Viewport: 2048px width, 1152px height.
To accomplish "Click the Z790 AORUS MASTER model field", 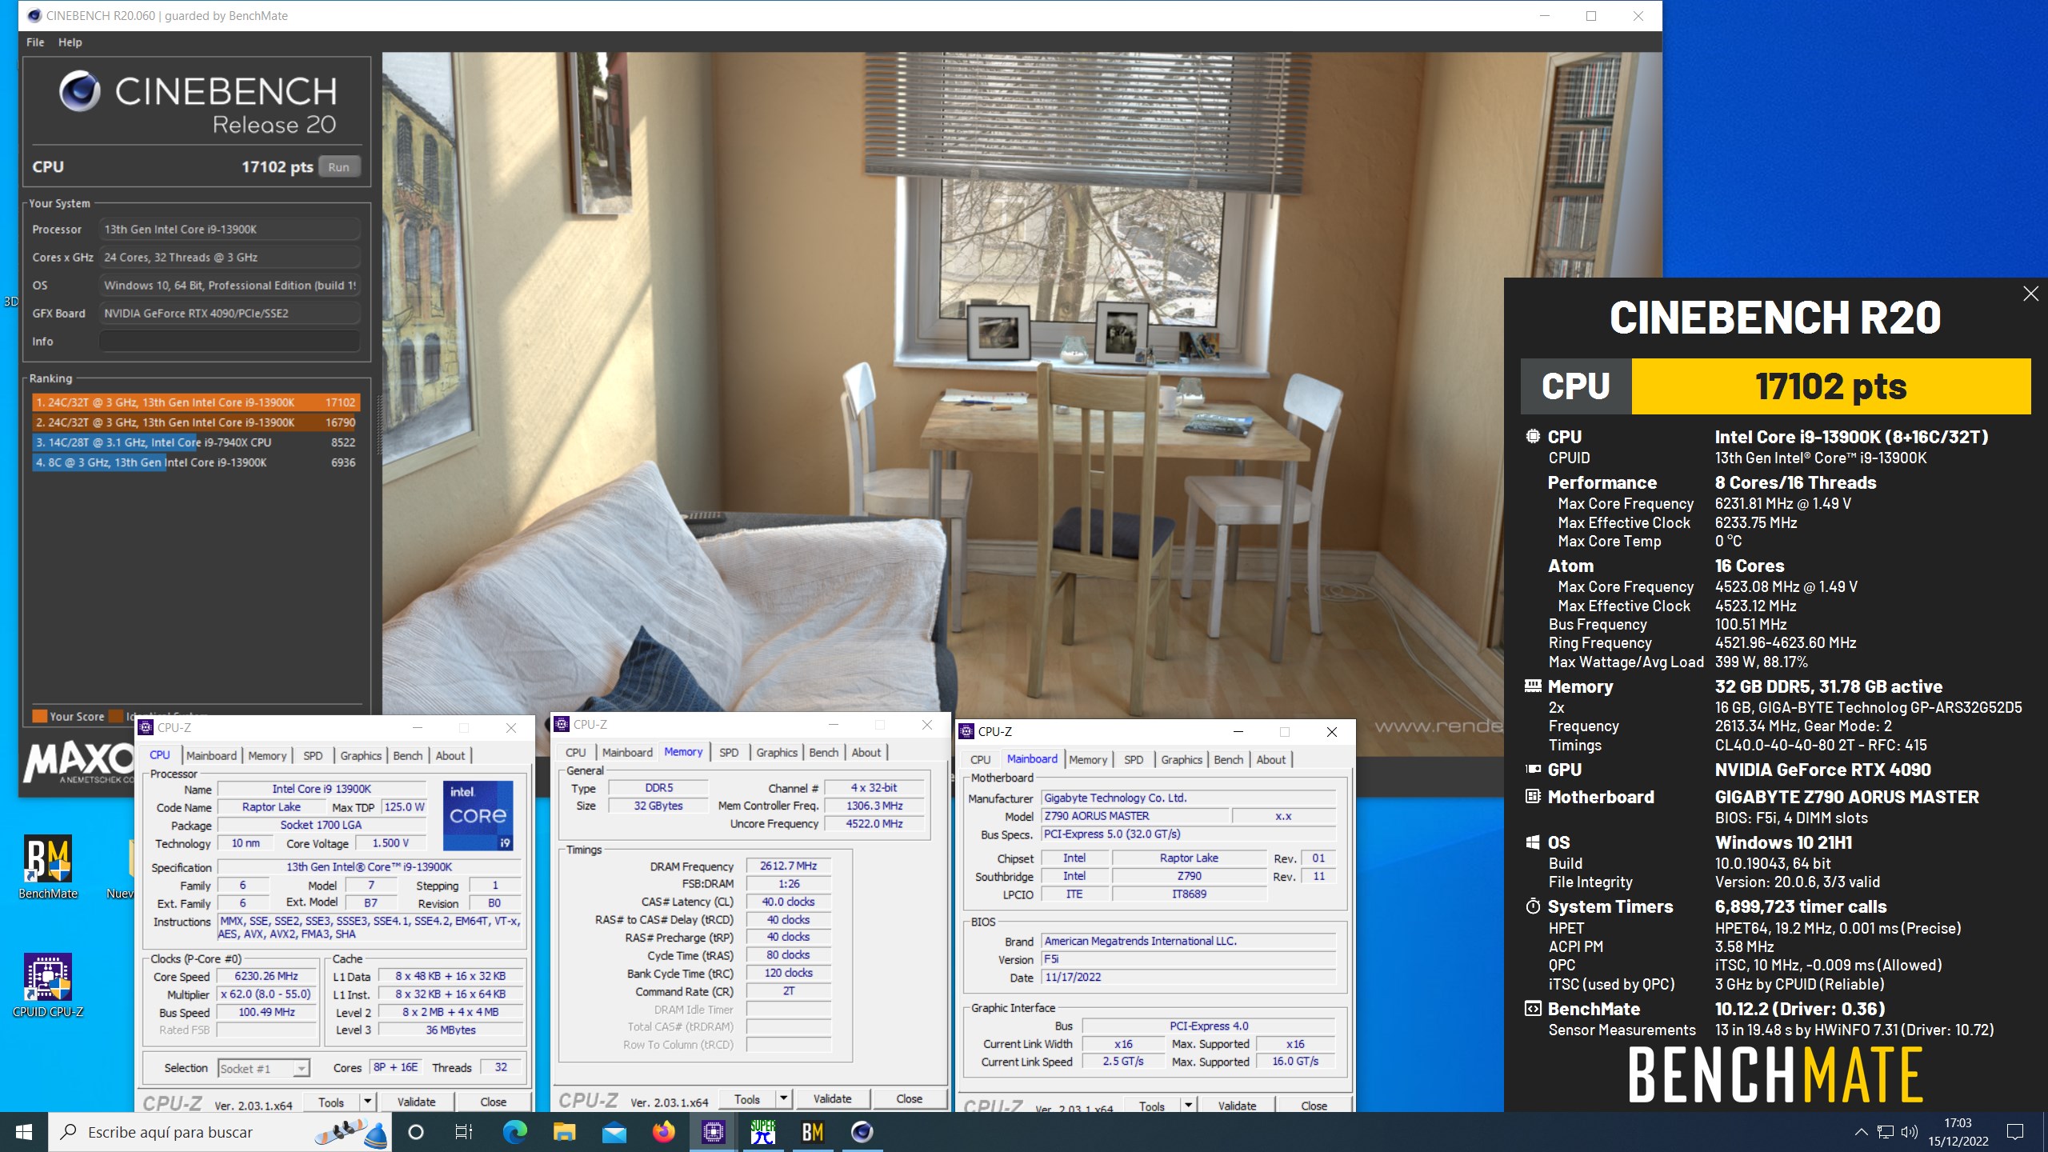I will click(x=1135, y=816).
